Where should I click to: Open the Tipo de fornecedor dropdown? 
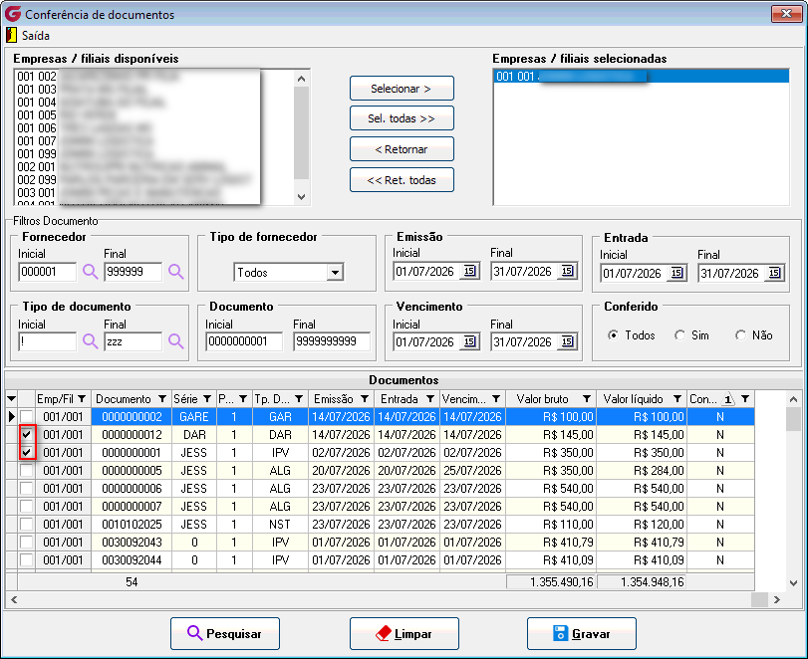[x=335, y=273]
